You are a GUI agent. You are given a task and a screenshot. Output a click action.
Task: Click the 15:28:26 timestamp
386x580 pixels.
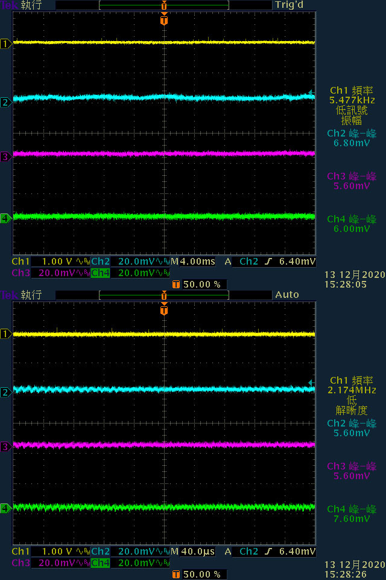346,575
